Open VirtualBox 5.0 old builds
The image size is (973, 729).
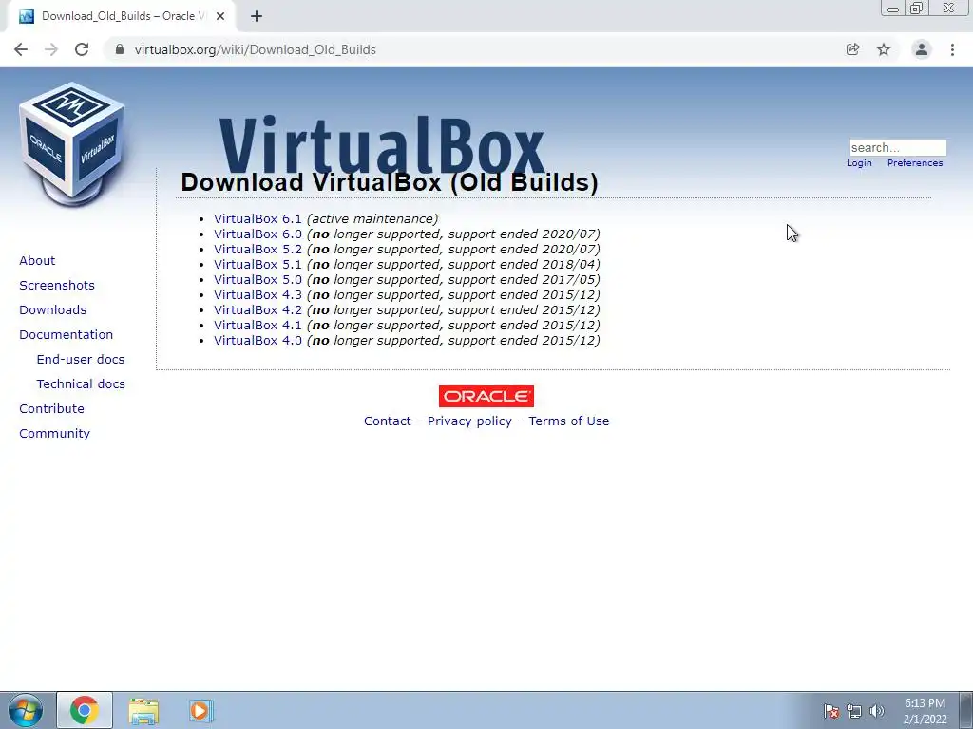coord(258,280)
